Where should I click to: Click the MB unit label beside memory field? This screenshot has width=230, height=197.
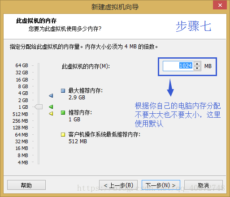(x=208, y=66)
